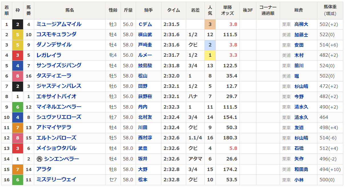Click the circled 外 mark beside シンエンペラー

tap(40, 159)
